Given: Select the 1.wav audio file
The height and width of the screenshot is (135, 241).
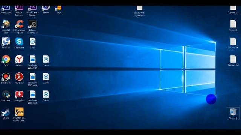Looking at the screenshot, I should (x=46, y=60).
